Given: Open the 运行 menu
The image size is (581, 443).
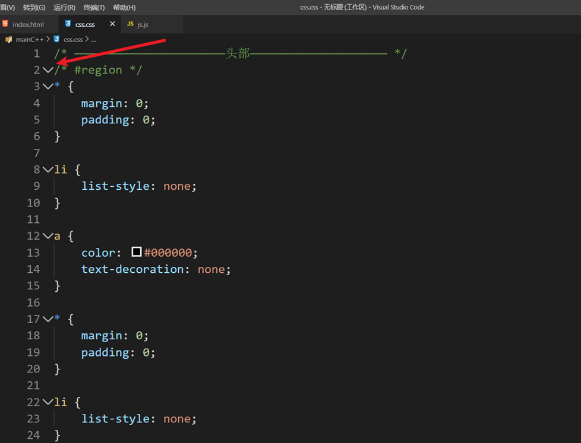Looking at the screenshot, I should [x=64, y=7].
